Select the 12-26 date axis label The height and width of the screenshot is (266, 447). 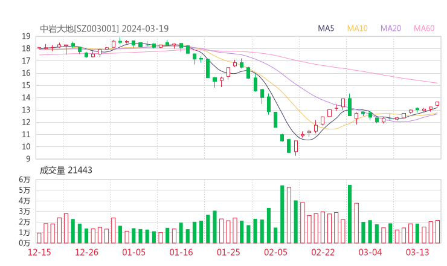coord(86,252)
